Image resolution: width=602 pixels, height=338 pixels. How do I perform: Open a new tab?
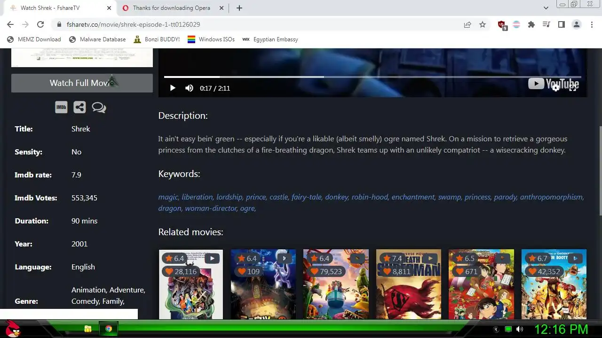(x=239, y=8)
